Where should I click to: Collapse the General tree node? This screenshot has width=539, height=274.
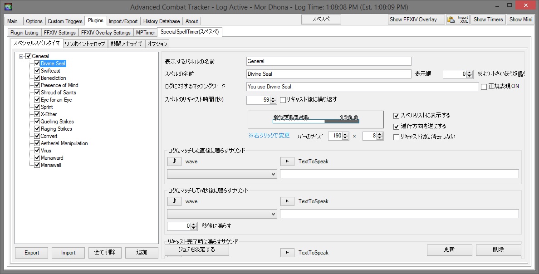pyautogui.click(x=21, y=56)
